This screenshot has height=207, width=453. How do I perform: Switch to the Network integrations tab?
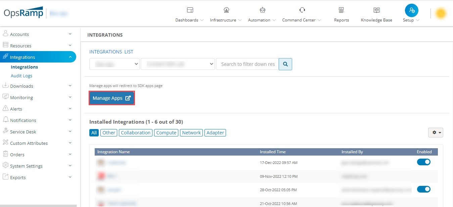(x=191, y=132)
